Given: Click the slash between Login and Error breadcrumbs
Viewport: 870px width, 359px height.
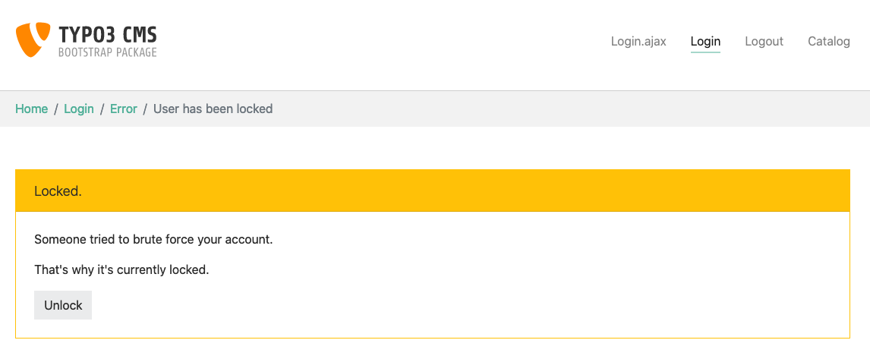Looking at the screenshot, I should [x=102, y=109].
